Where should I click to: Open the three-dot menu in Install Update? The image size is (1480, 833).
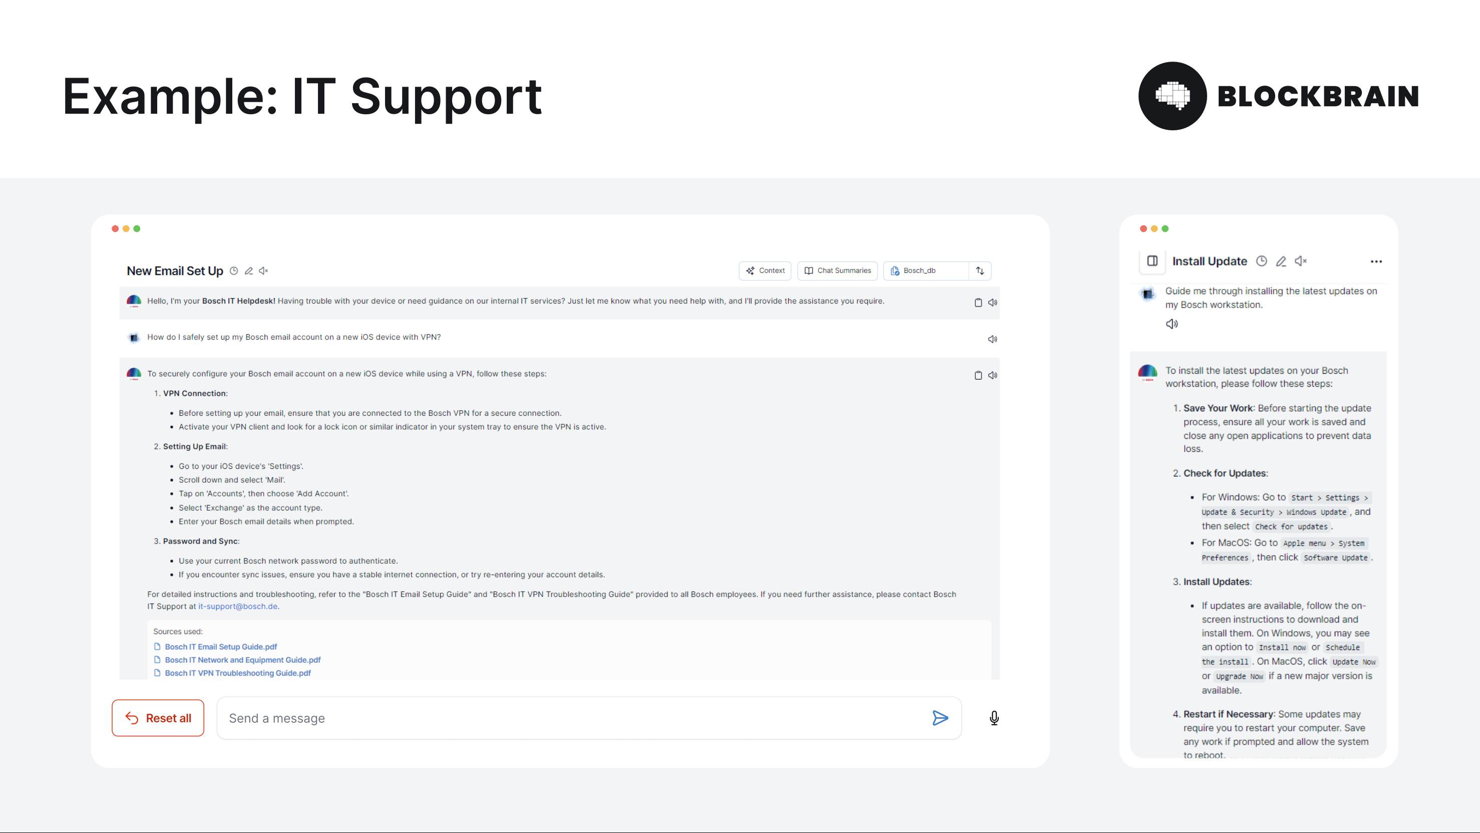pos(1376,261)
